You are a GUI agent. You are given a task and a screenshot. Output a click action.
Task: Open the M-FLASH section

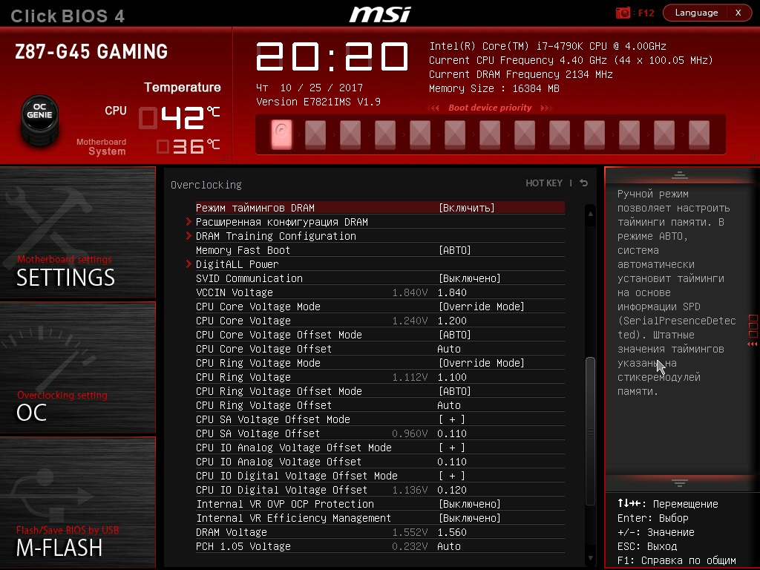click(x=77, y=502)
